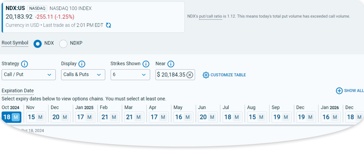Click the put/call ratio underlined term
The width and height of the screenshot is (364, 152).
(x=211, y=16)
